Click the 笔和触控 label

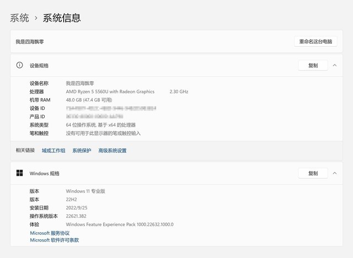(39, 133)
